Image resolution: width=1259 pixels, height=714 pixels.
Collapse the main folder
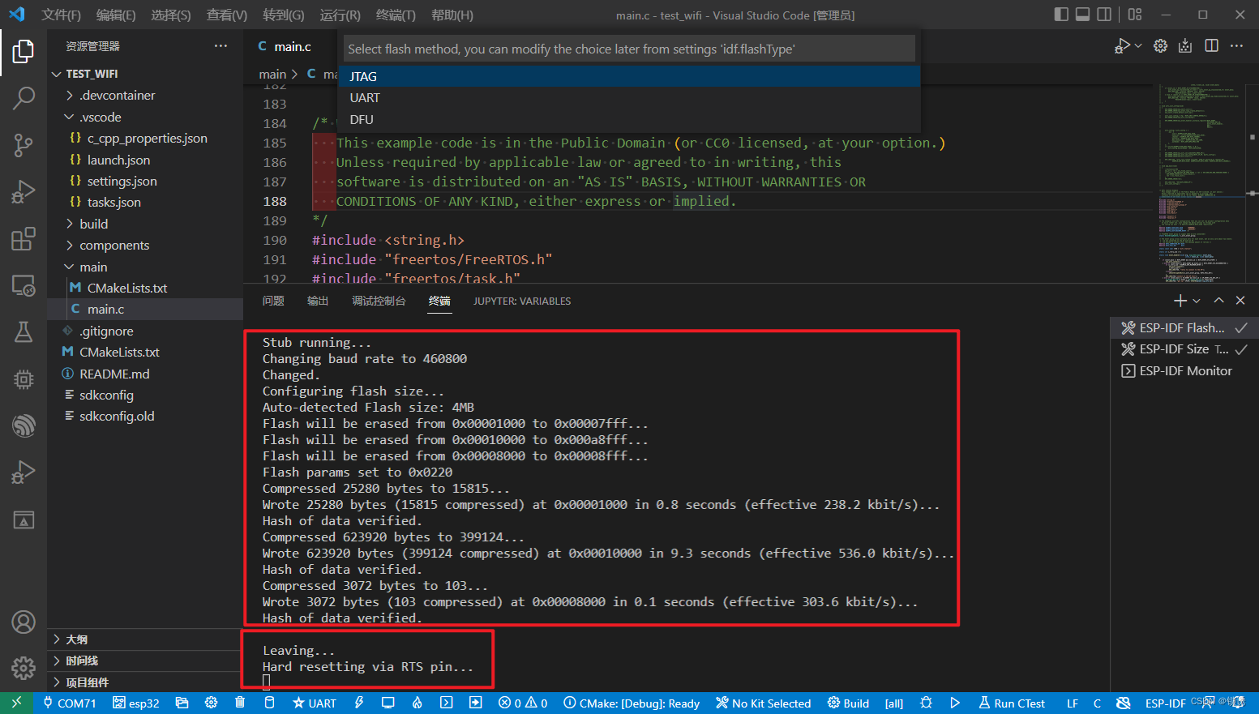pos(144,267)
